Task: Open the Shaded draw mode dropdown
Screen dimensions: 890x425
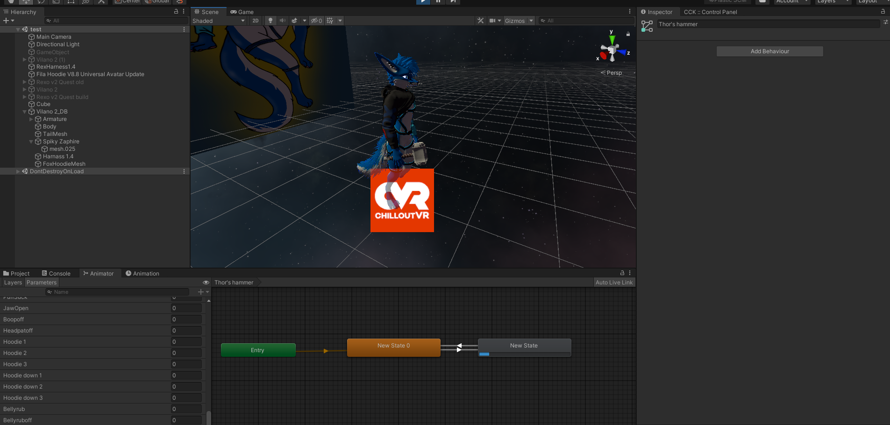Action: pos(219,21)
